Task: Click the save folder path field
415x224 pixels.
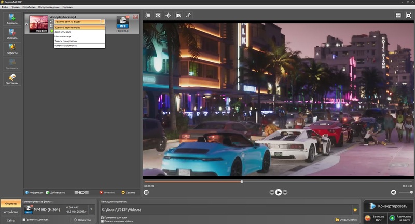Action: 226,209
